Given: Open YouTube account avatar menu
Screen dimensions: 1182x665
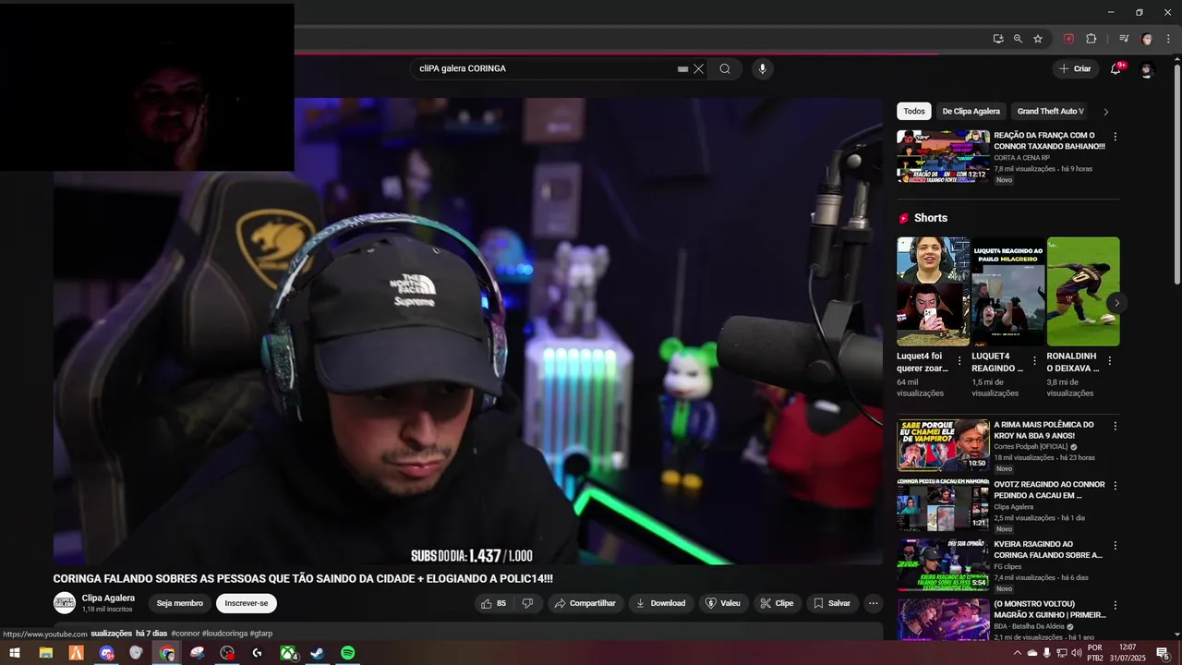Looking at the screenshot, I should click(1147, 69).
